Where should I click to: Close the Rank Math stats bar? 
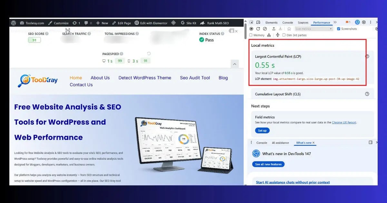pos(236,31)
